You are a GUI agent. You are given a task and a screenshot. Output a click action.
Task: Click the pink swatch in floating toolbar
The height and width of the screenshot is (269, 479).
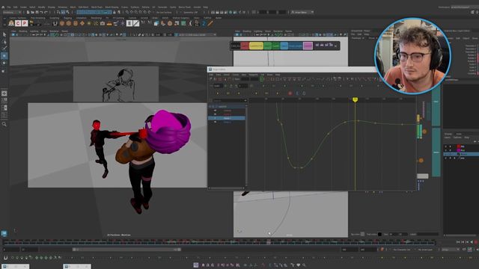308,46
